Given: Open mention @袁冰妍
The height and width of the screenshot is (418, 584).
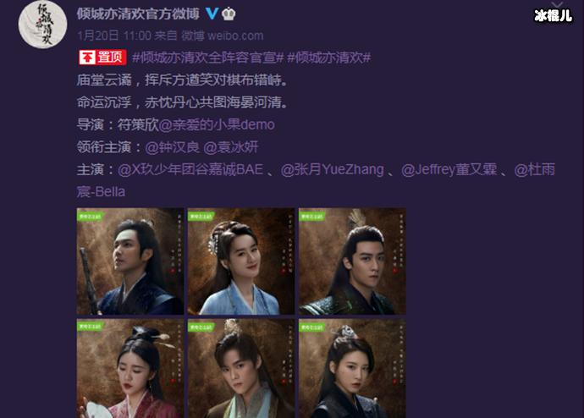Looking at the screenshot, I should pos(230,147).
